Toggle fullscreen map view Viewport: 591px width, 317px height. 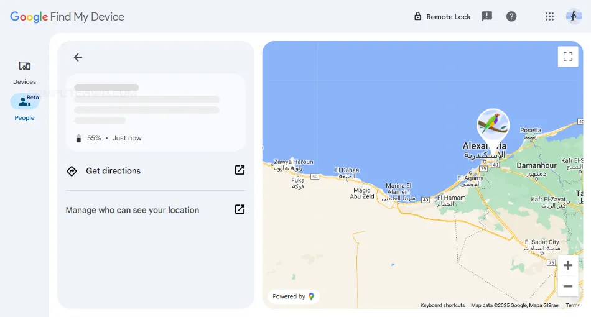(x=567, y=57)
